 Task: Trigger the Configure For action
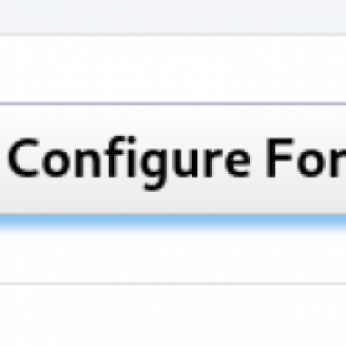pos(173,159)
